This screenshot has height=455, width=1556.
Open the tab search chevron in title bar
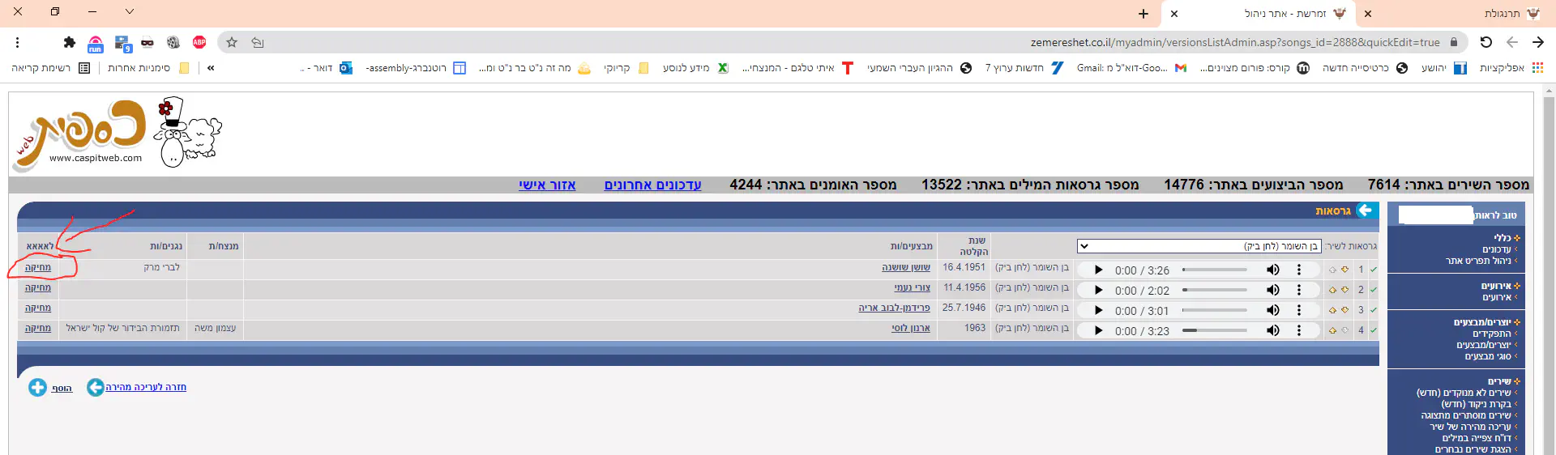pos(130,12)
